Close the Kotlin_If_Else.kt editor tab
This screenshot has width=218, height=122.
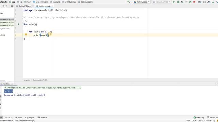[x=33, y=6]
